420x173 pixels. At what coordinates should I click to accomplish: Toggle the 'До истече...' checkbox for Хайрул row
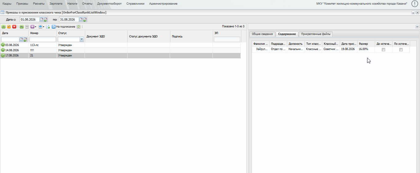pos(383,50)
